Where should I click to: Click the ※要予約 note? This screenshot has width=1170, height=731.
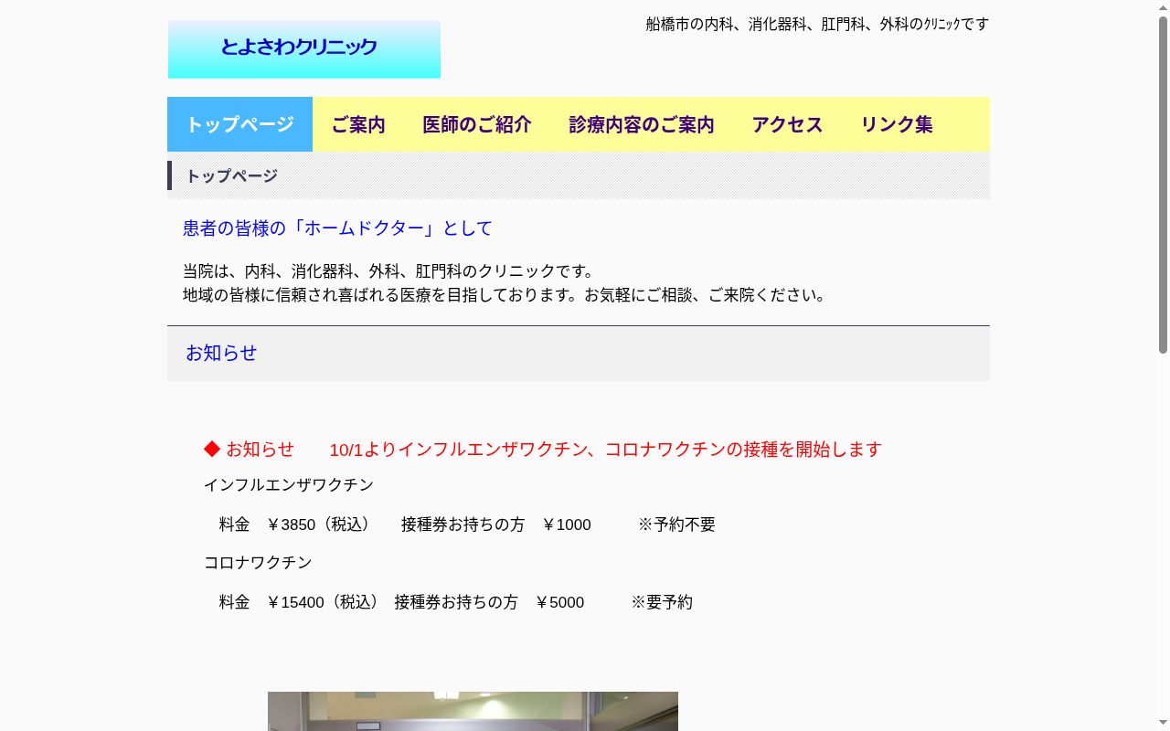click(x=662, y=602)
